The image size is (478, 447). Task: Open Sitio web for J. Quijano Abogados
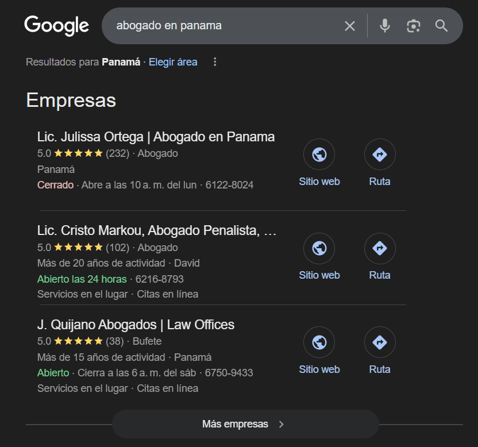(x=319, y=342)
